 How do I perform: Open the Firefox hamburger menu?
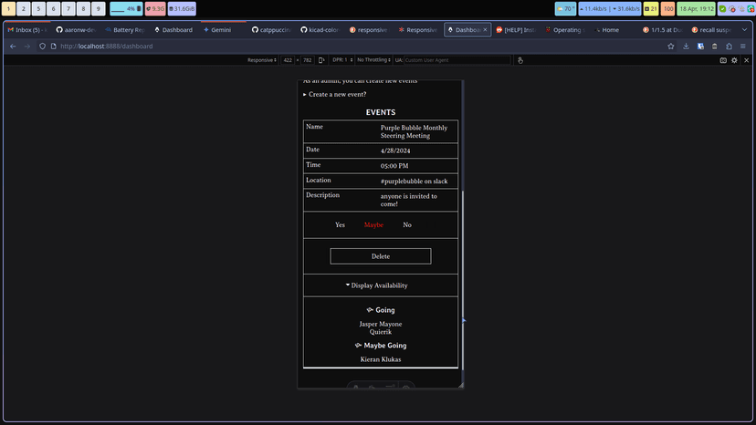(x=743, y=47)
